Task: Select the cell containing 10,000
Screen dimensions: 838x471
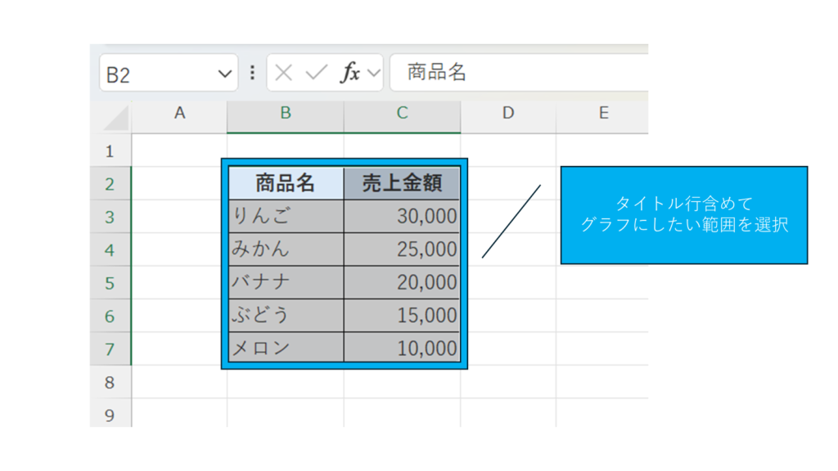Action: click(x=402, y=348)
